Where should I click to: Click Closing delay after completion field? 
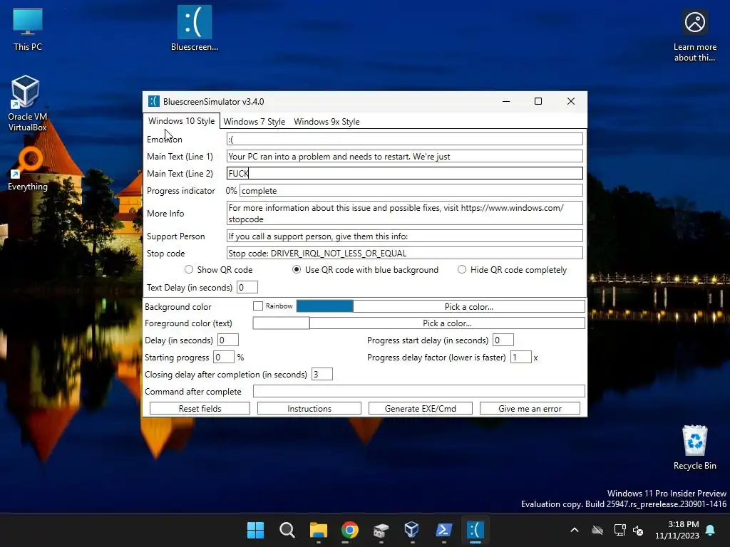coord(322,374)
